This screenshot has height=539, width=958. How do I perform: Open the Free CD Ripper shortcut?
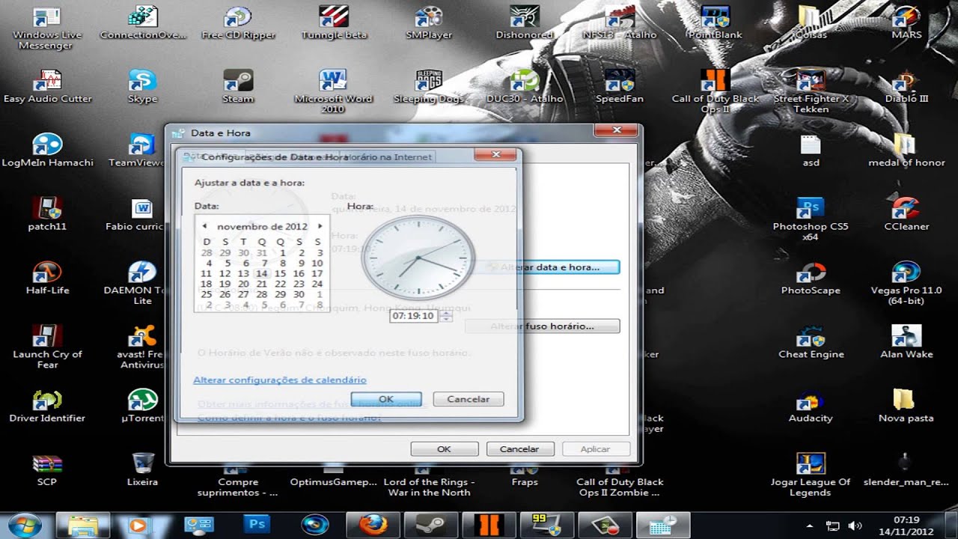pos(238,22)
